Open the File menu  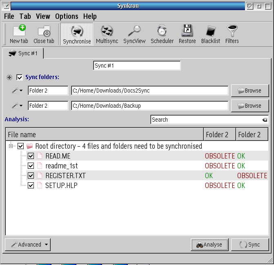(9, 16)
